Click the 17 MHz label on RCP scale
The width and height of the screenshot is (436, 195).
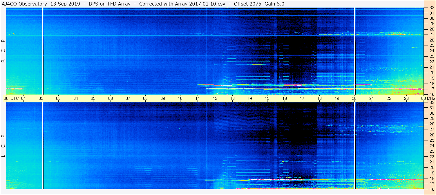click(431, 89)
